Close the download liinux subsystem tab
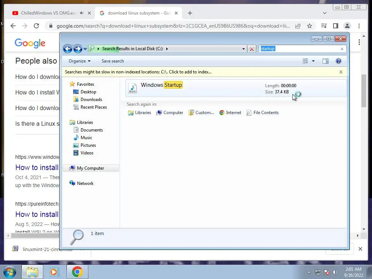The width and height of the screenshot is (372, 279). click(x=176, y=13)
